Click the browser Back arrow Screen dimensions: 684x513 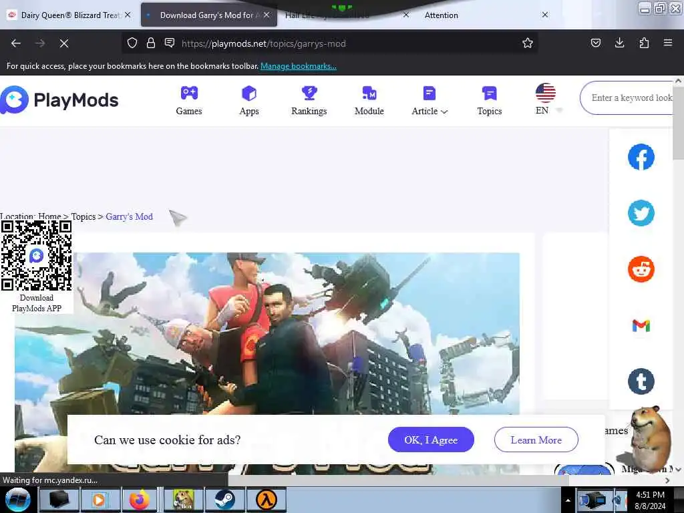16,43
